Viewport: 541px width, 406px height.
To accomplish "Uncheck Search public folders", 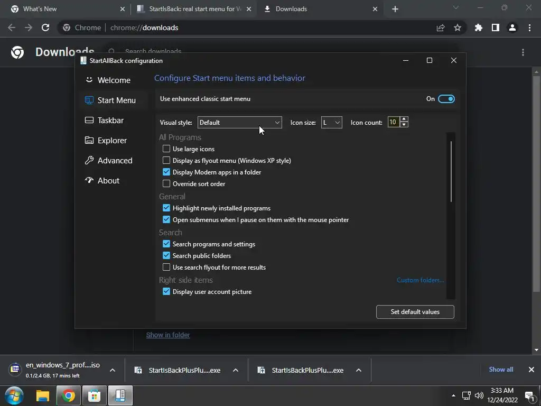I will (166, 255).
